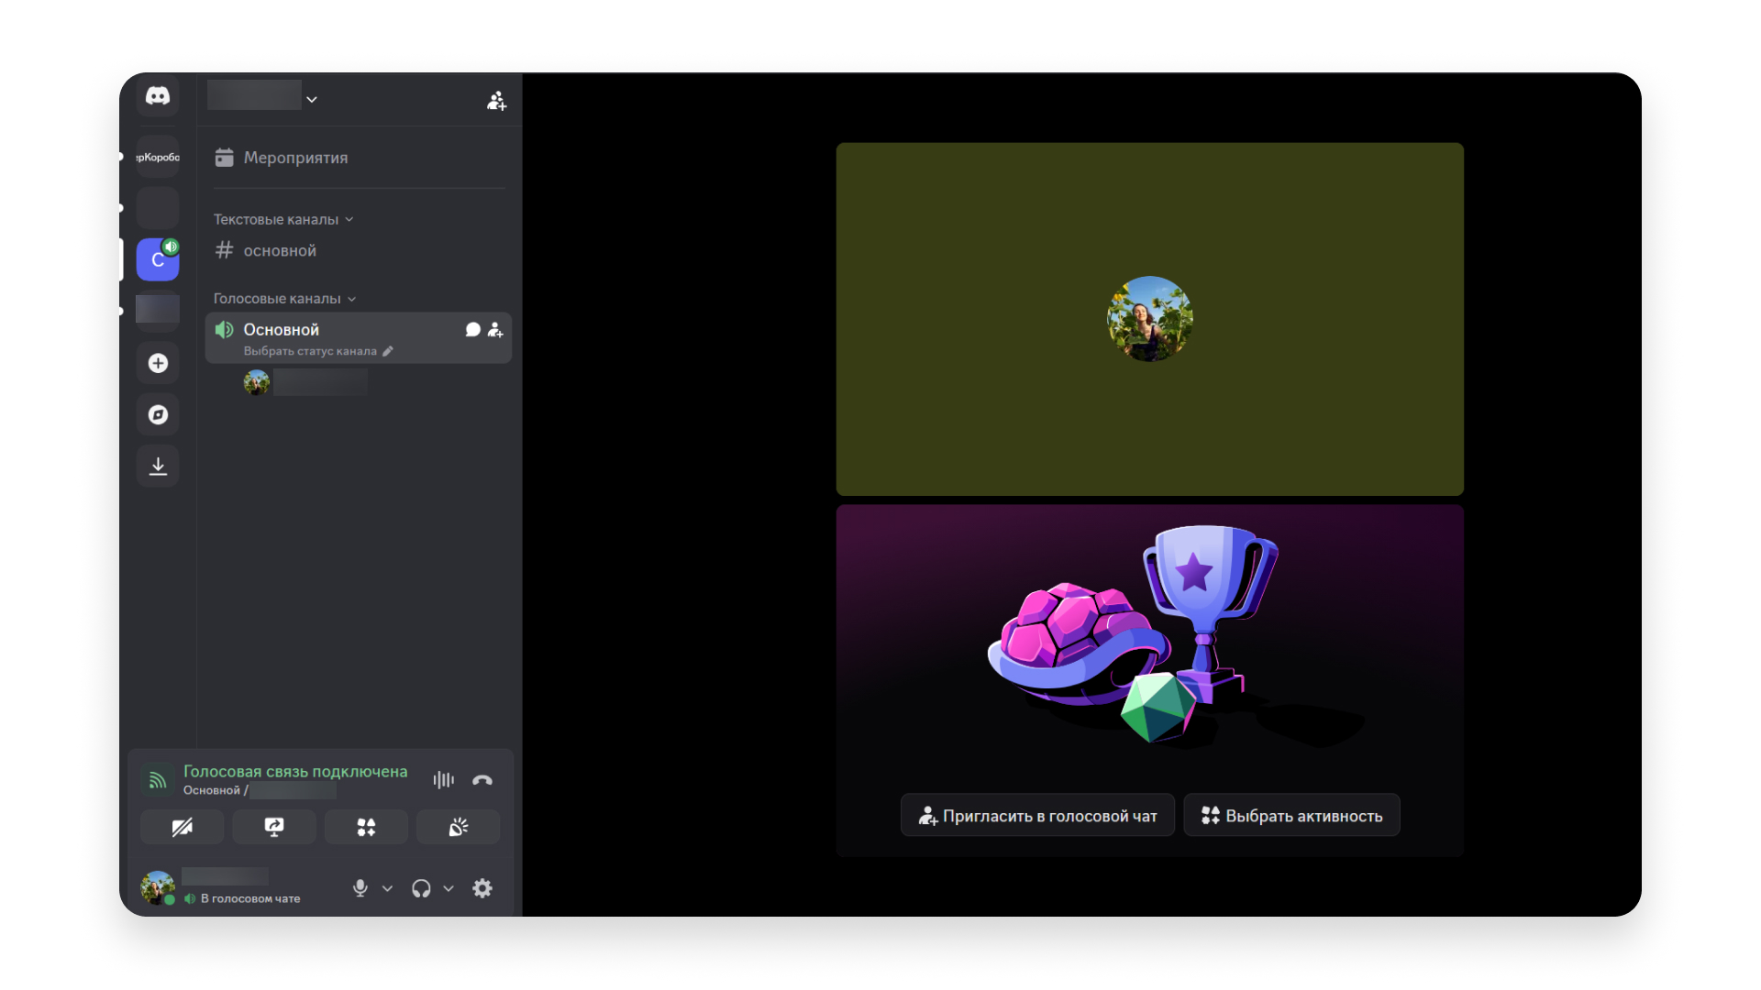The height and width of the screenshot is (990, 1761).
Task: Add a server with the plus icon
Action: point(158,364)
